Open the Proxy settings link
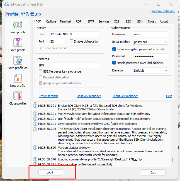Viewport: 180px width, 181px height. coord(48,96)
